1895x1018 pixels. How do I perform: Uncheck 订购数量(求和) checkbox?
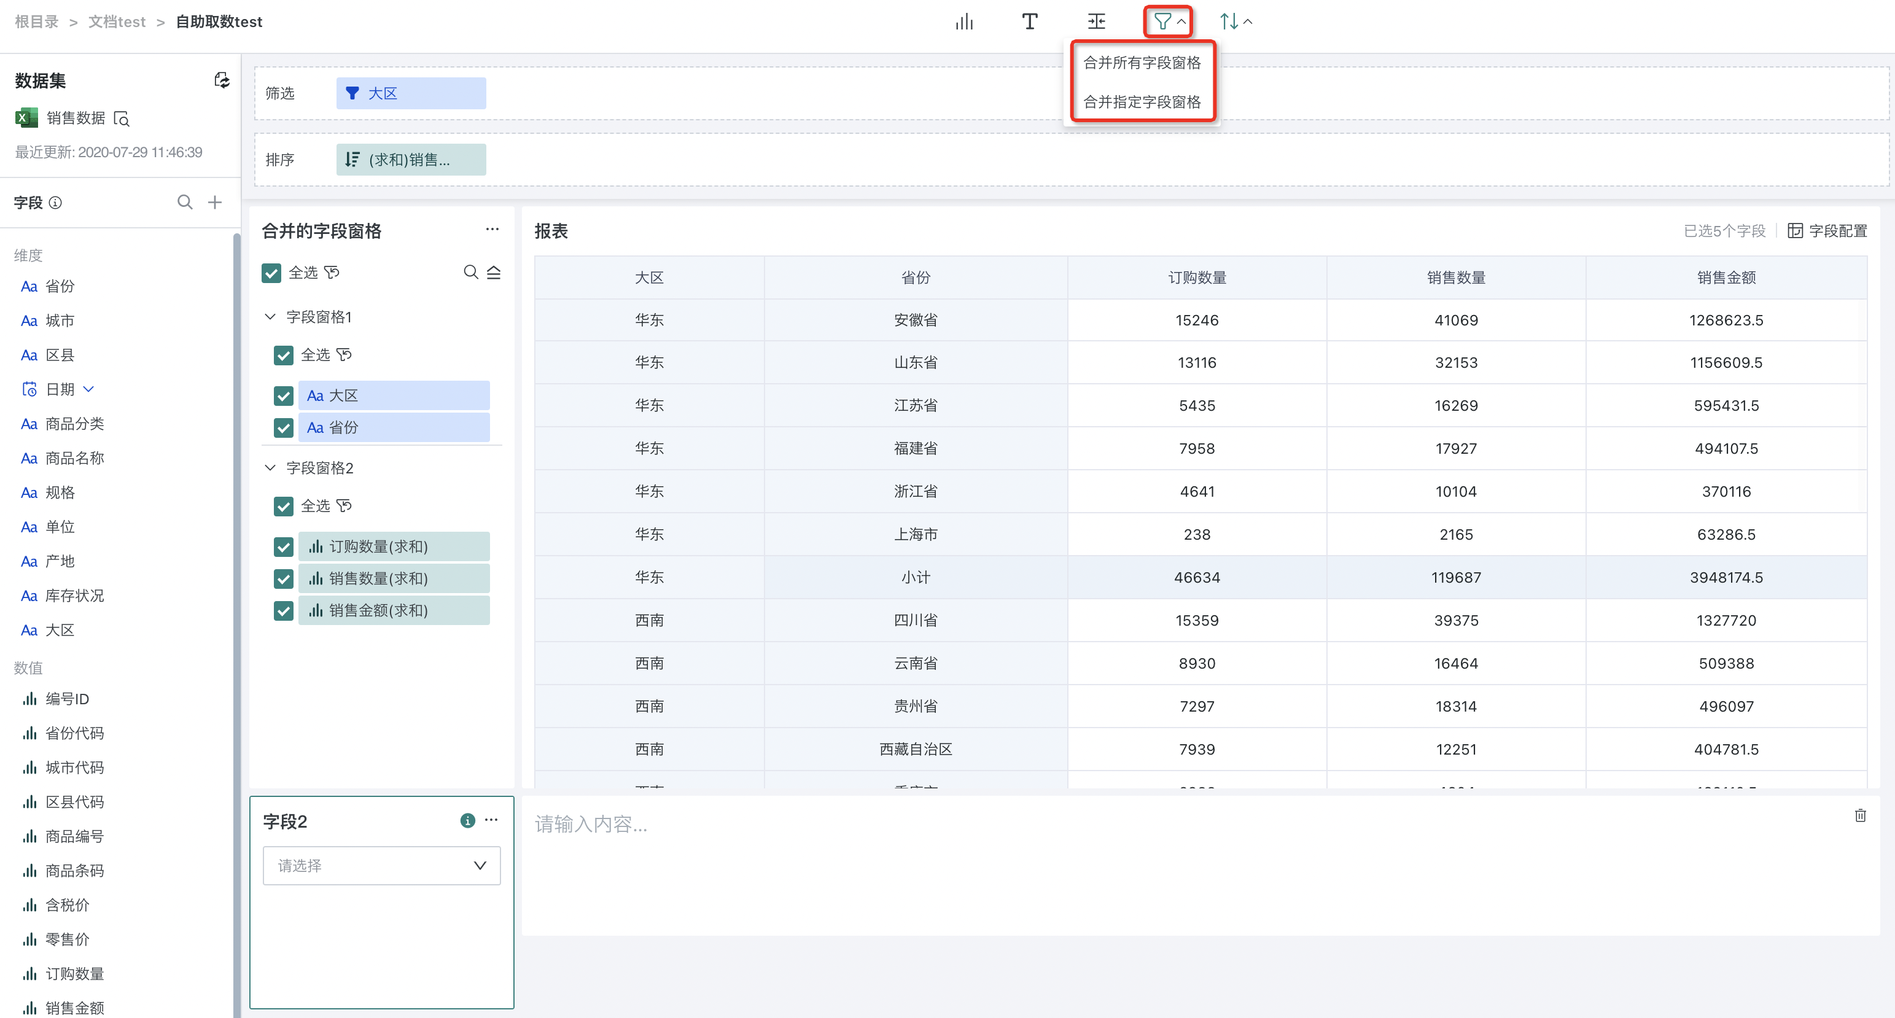[x=283, y=546]
